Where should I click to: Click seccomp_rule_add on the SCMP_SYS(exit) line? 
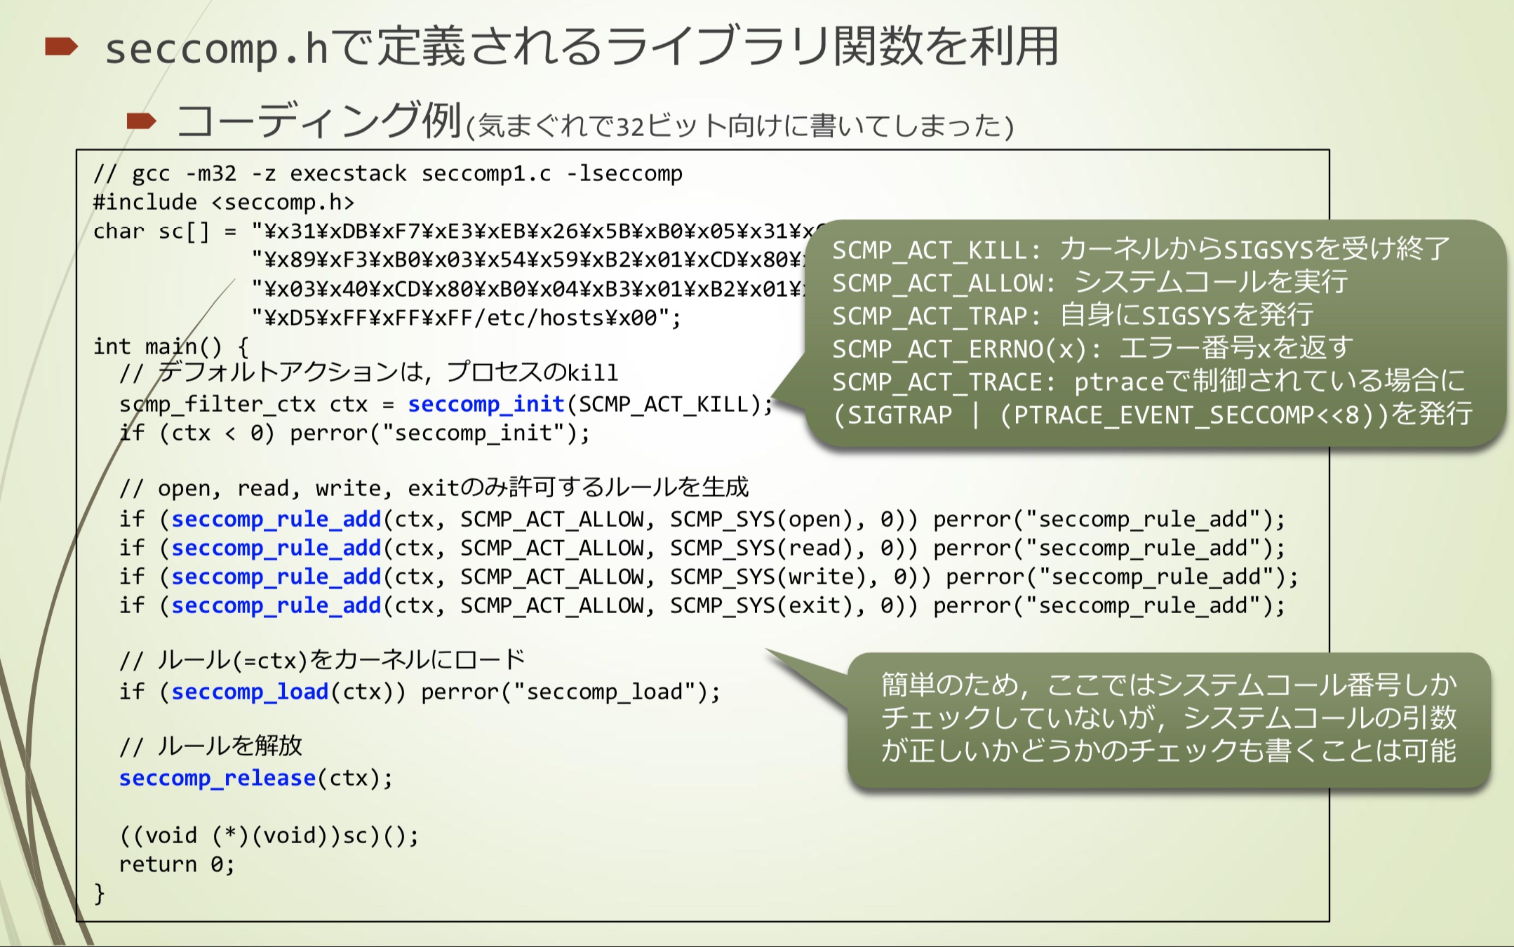point(276,605)
